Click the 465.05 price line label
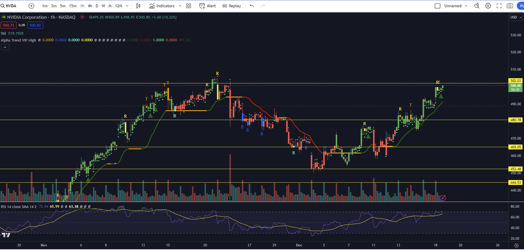The height and width of the screenshot is (251, 524). (x=515, y=147)
